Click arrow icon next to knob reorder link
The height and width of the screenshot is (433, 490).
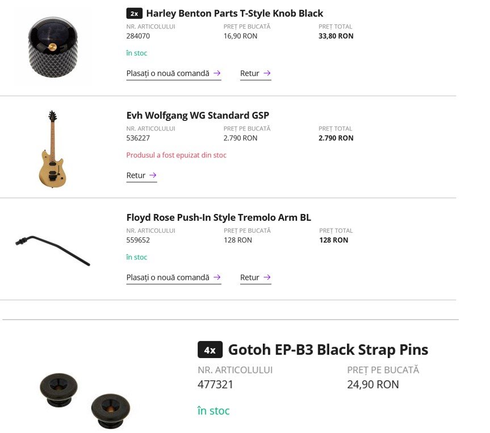click(x=217, y=73)
